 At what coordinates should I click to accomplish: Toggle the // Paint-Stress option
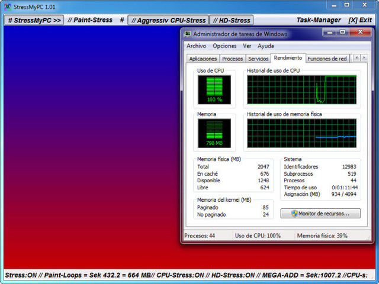tap(90, 20)
